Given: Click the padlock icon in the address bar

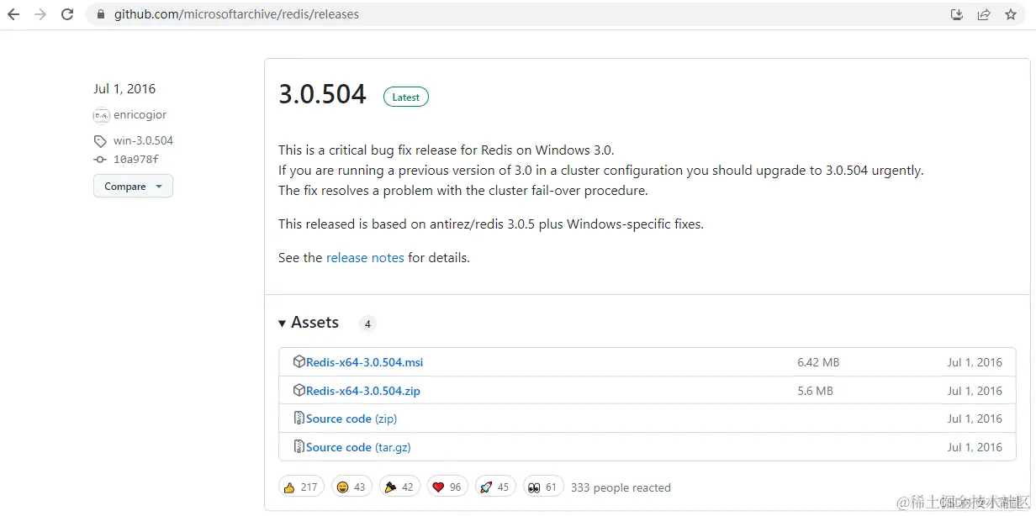Looking at the screenshot, I should [x=100, y=14].
